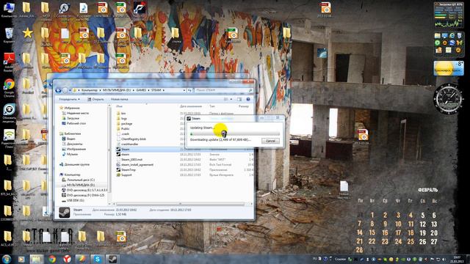This screenshot has height=264, width=470.
Task: Click Открыть in Explorer toolbar
Action: (x=95, y=99)
